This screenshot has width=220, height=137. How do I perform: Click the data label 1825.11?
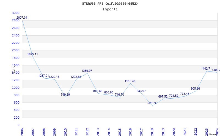click(32, 54)
